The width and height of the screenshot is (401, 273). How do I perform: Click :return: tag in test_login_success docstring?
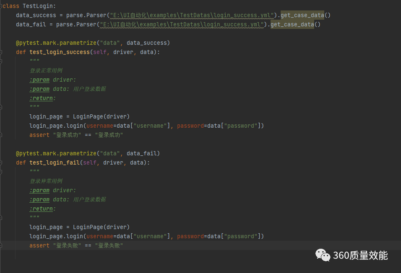[x=42, y=98]
